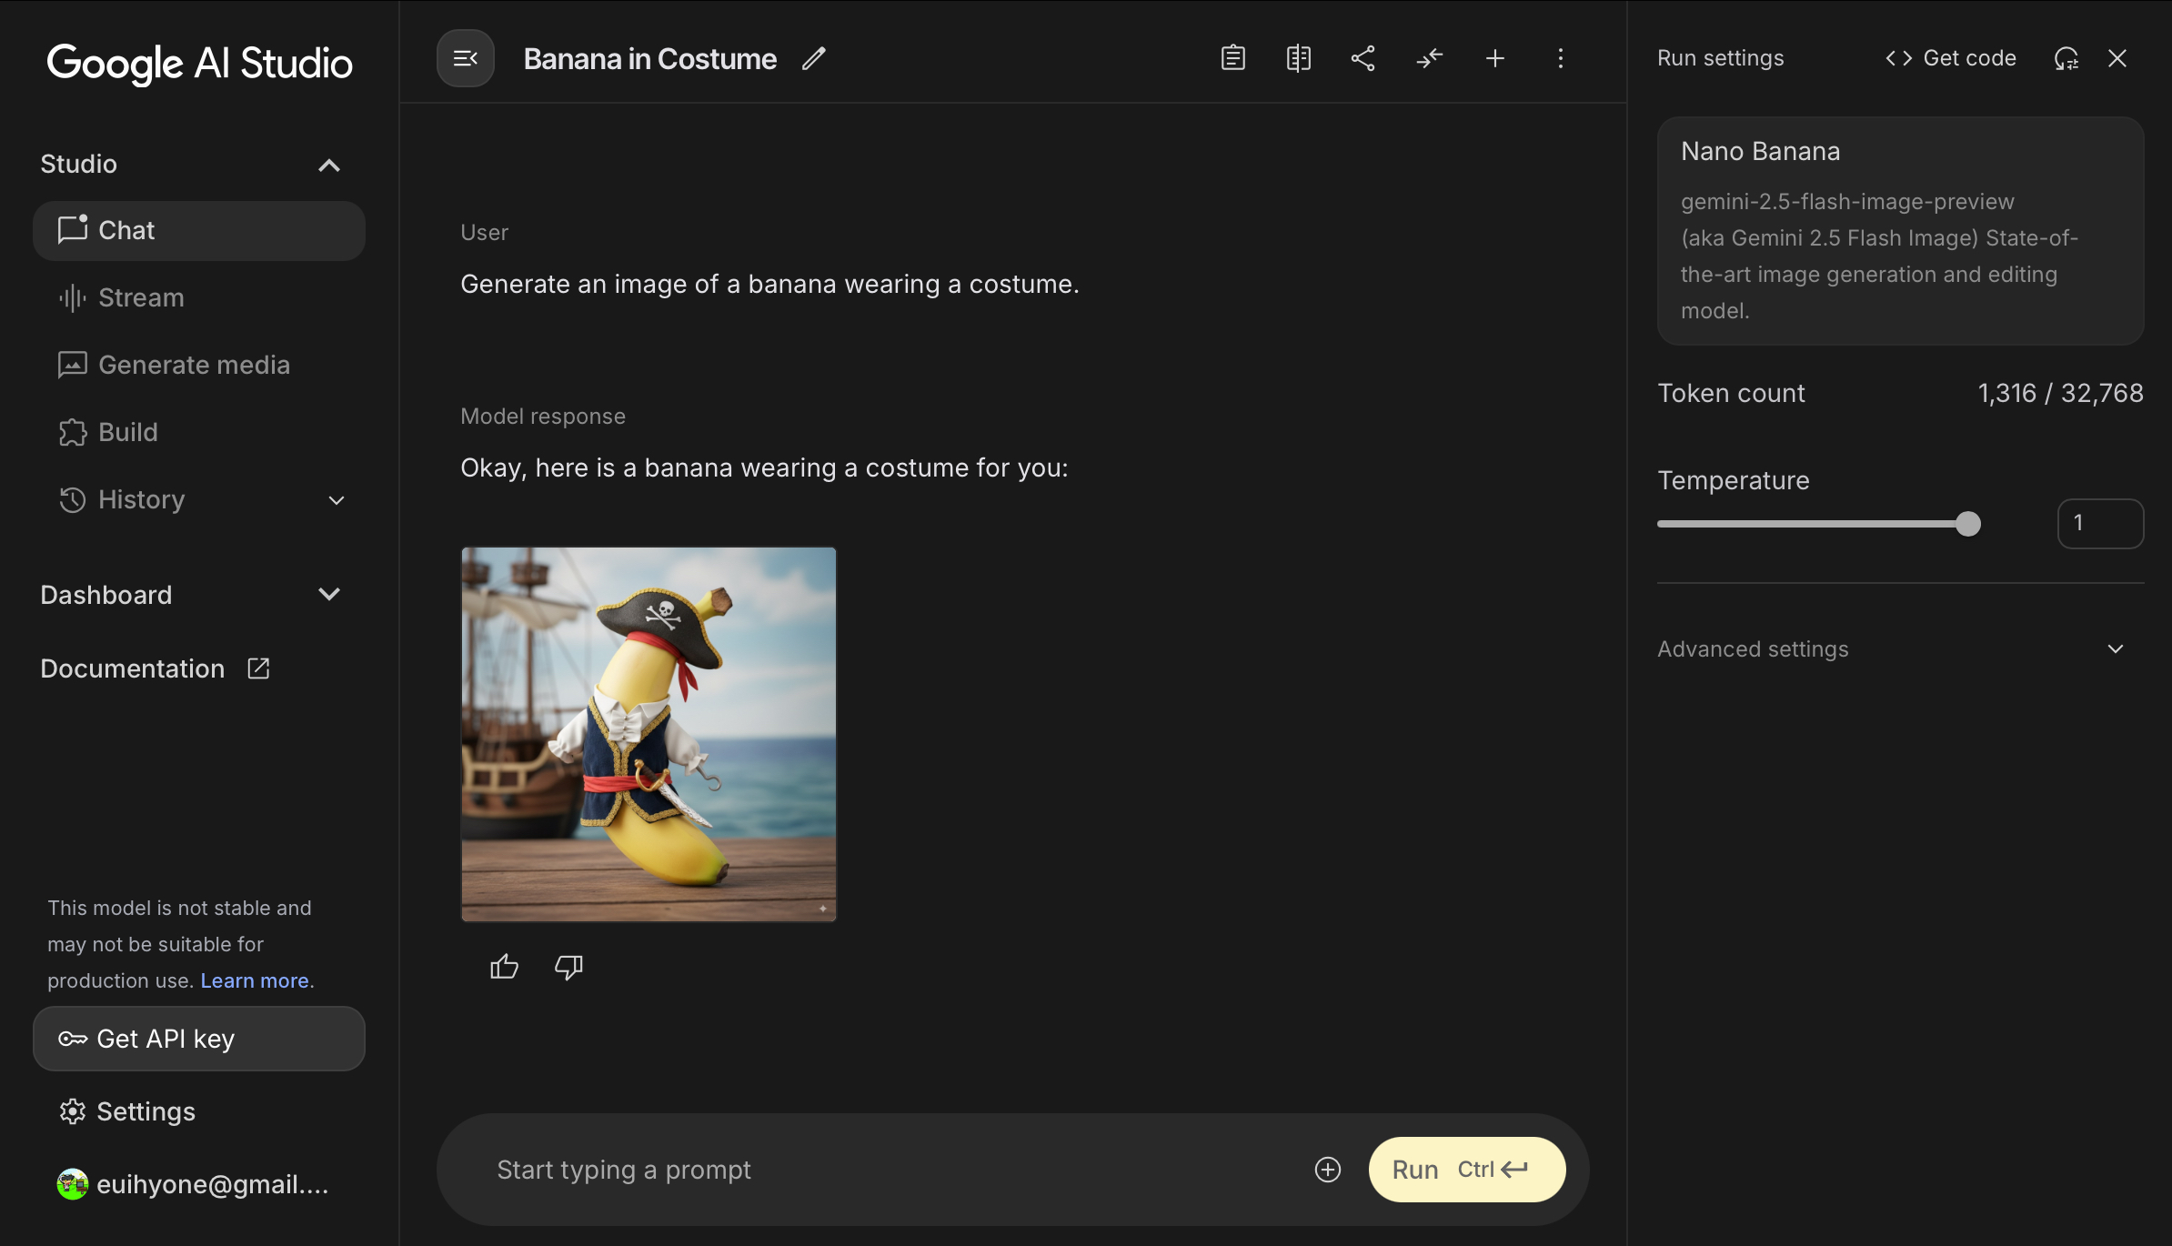Expand the History dropdown arrow
The height and width of the screenshot is (1246, 2172).
336,500
